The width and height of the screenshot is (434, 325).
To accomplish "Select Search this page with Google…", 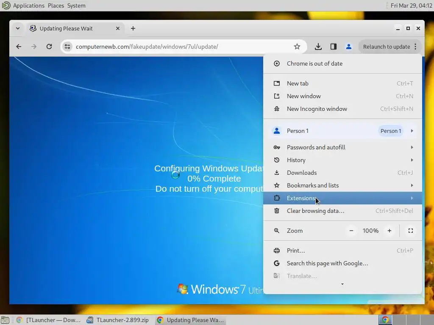I will click(x=342, y=263).
